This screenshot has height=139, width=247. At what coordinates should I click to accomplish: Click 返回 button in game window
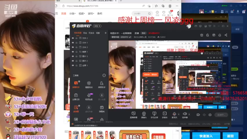tap(230, 136)
